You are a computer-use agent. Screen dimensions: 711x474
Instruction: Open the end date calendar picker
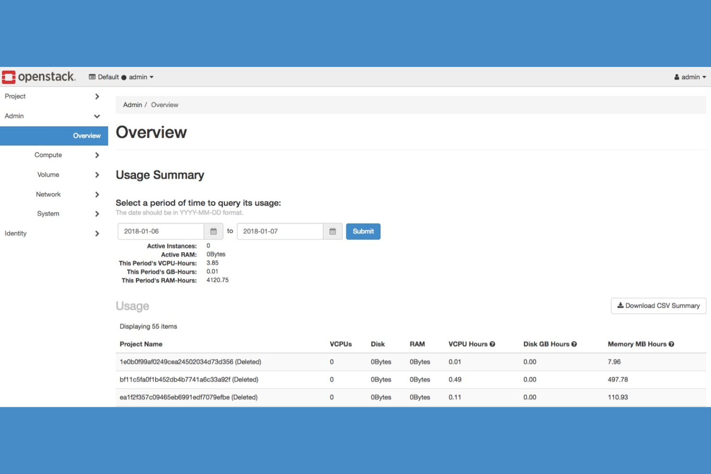coord(332,231)
